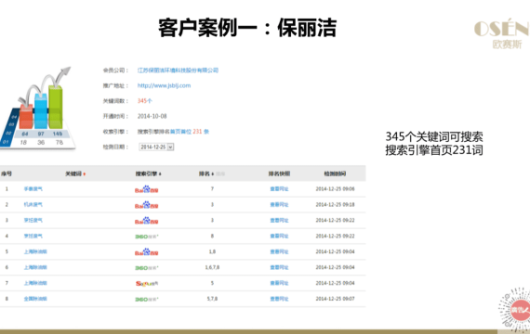Click 查看网址 in row 8
Screen dimensions: 530x334
[x=279, y=299]
